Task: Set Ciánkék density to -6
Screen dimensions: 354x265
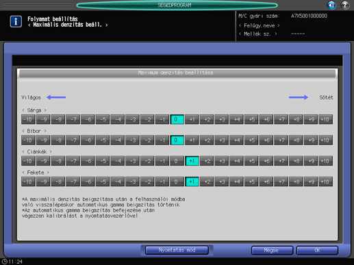Action: click(88, 161)
